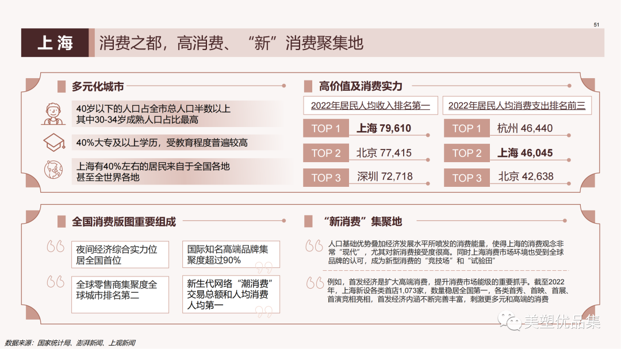The image size is (621, 349).
Task: Select the text 40岁以下的人口占全市总人口半数以上
Action: click(x=154, y=109)
